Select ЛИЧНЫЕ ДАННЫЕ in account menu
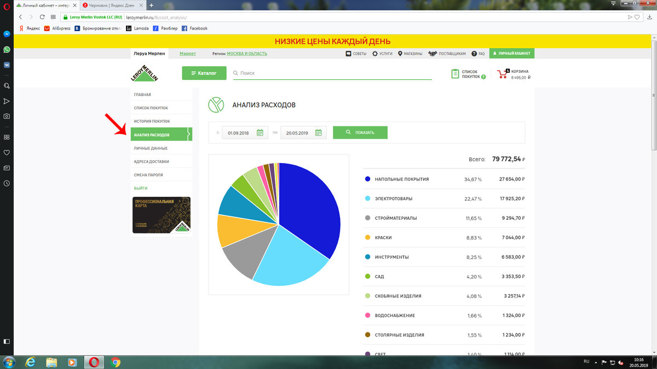Screen dimensions: 657x369 pyautogui.click(x=162, y=148)
